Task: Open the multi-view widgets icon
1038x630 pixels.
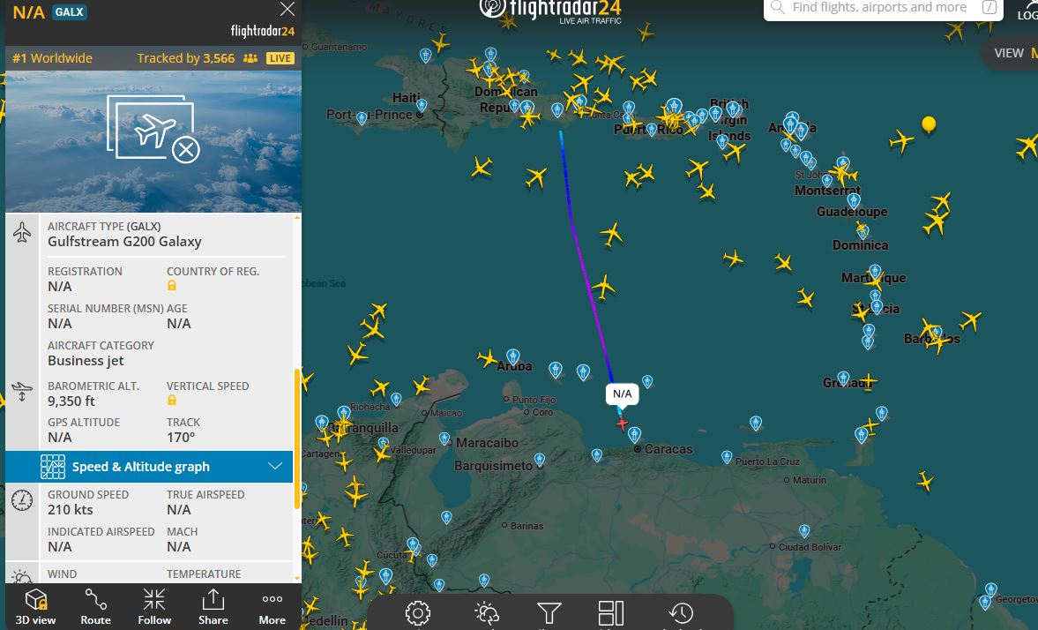Action: (x=611, y=613)
